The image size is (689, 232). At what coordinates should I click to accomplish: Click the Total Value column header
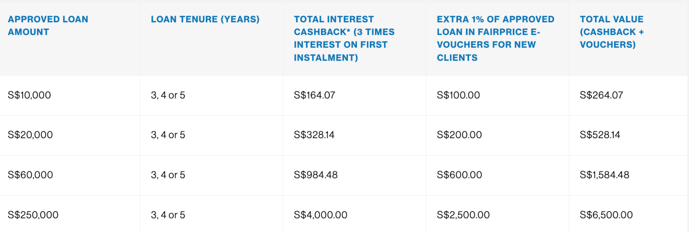(612, 32)
